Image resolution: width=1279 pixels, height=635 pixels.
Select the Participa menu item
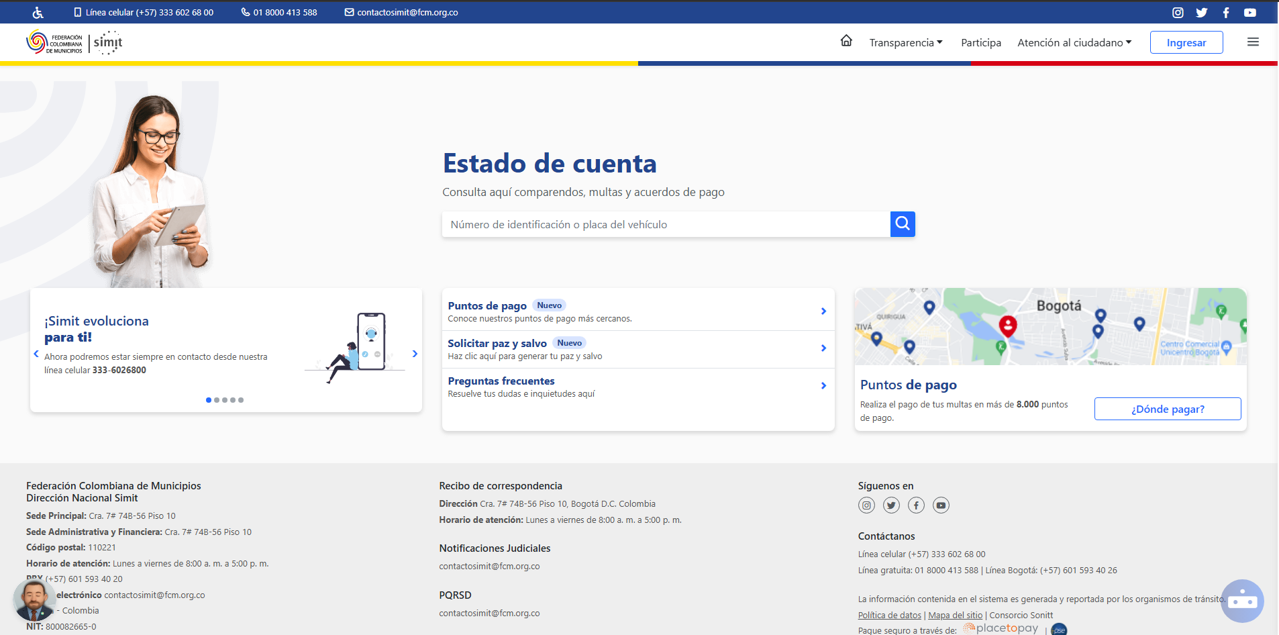point(980,42)
